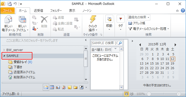This screenshot has height=97, width=186.
Task: Open the 削除済みアイテム folder
Action: 22,77
